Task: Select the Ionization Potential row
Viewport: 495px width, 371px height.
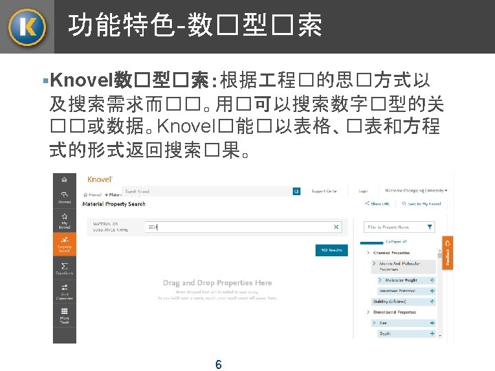Action: [x=406, y=291]
